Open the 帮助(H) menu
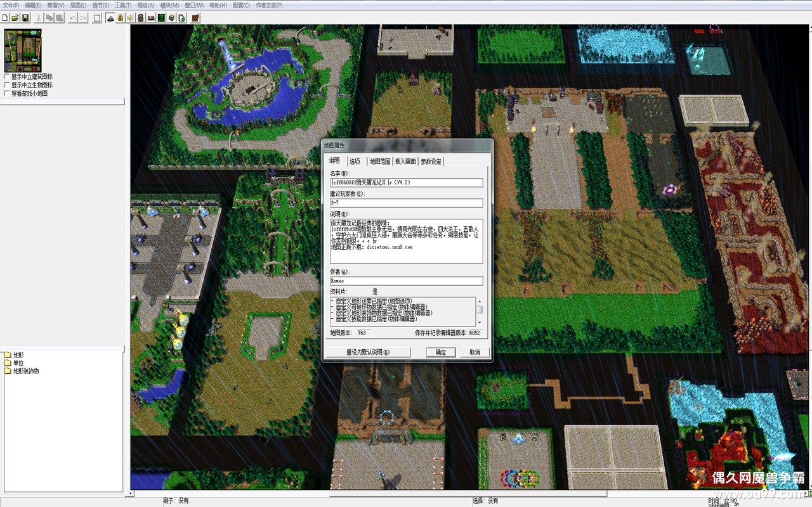Screen dimensions: 812x507 click(x=218, y=5)
